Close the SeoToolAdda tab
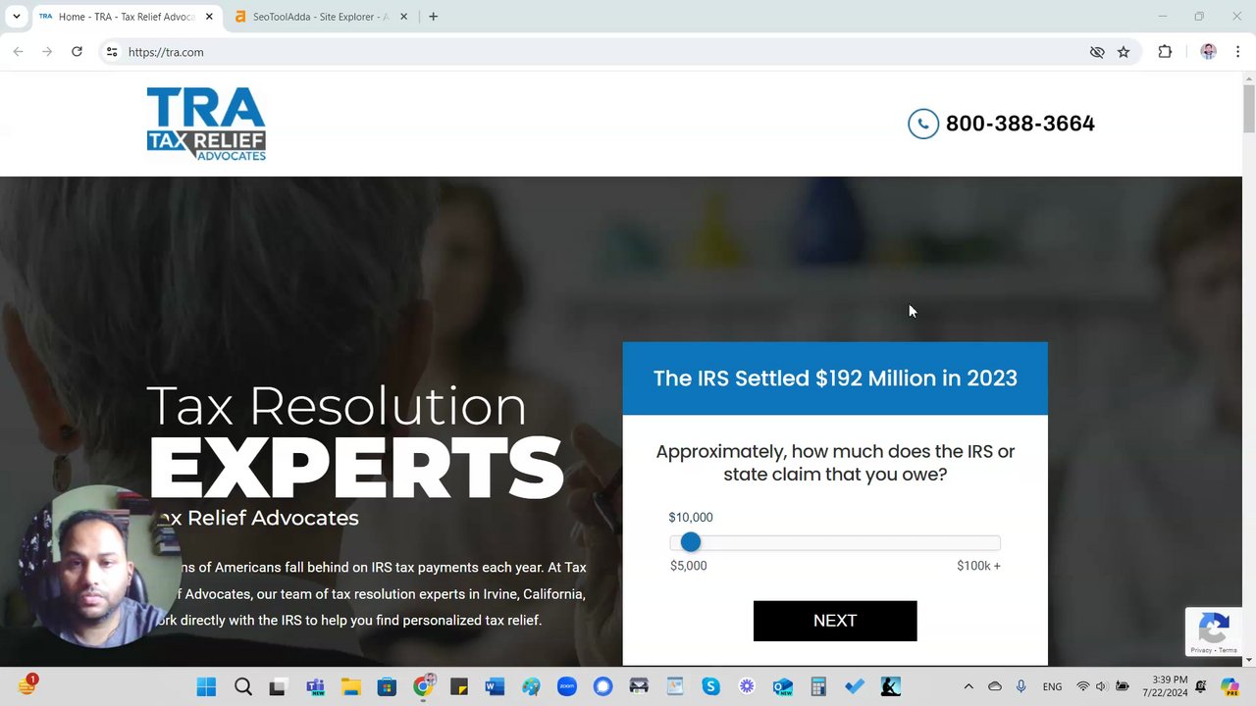Viewport: 1256px width, 706px height. coord(405,17)
